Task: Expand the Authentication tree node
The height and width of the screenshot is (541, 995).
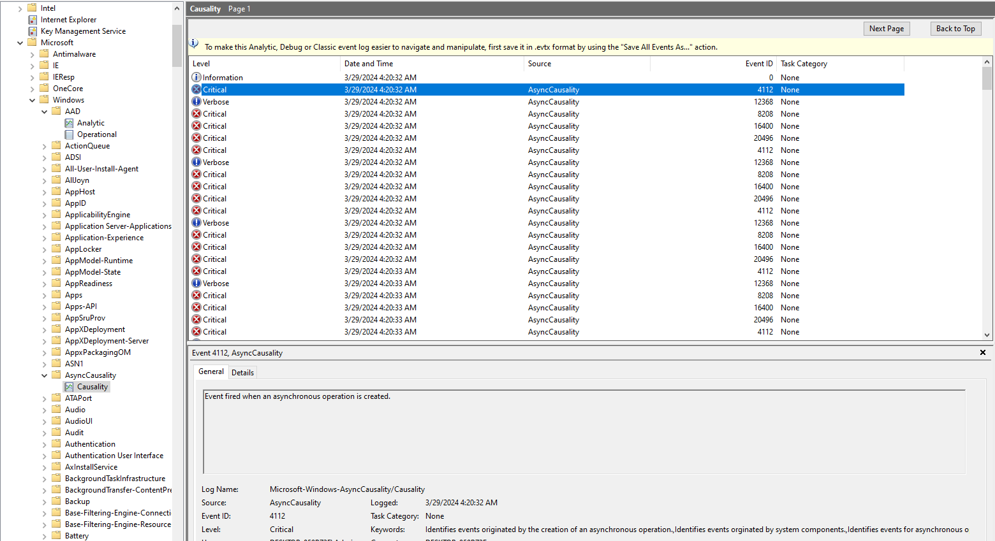Action: (x=43, y=444)
